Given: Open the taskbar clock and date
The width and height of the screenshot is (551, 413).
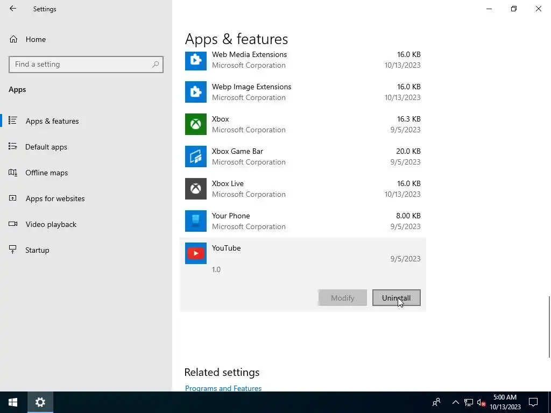Looking at the screenshot, I should click(505, 402).
